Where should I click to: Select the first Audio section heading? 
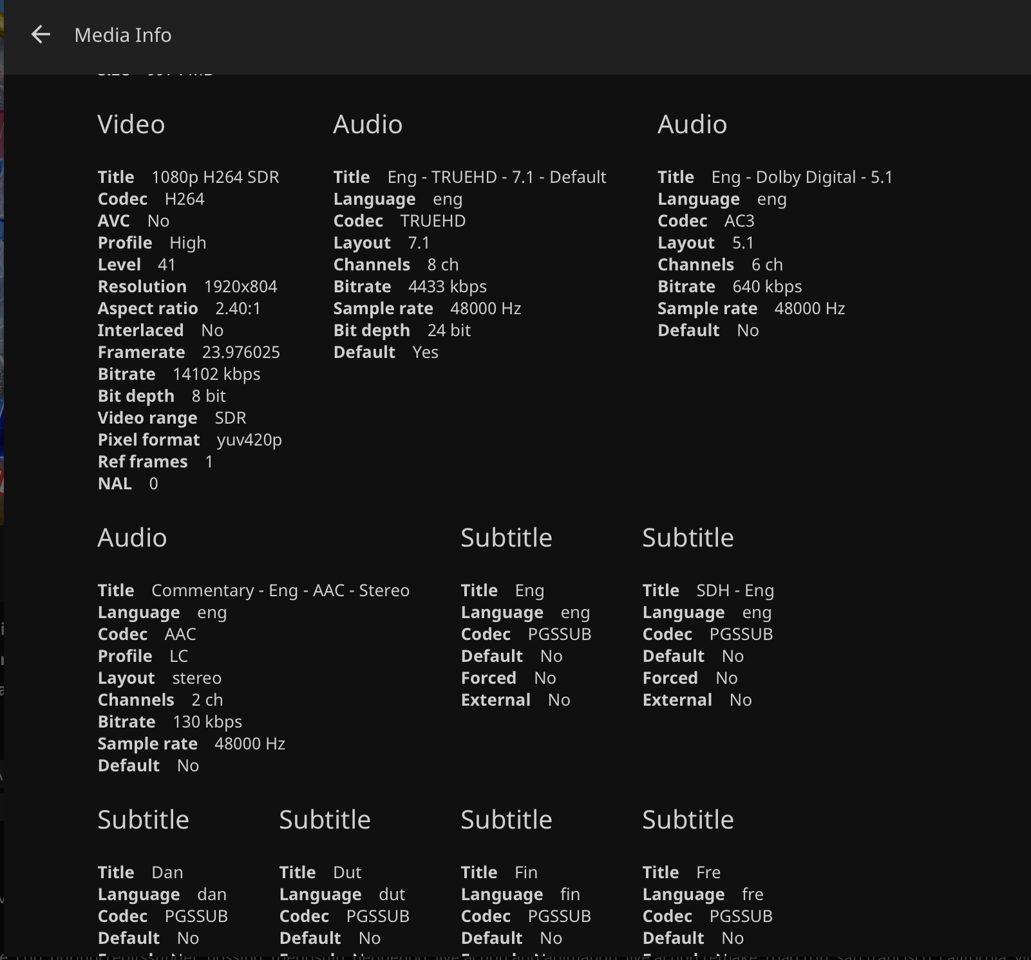click(368, 124)
